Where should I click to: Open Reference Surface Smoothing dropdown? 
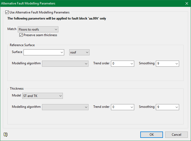pos(176,64)
